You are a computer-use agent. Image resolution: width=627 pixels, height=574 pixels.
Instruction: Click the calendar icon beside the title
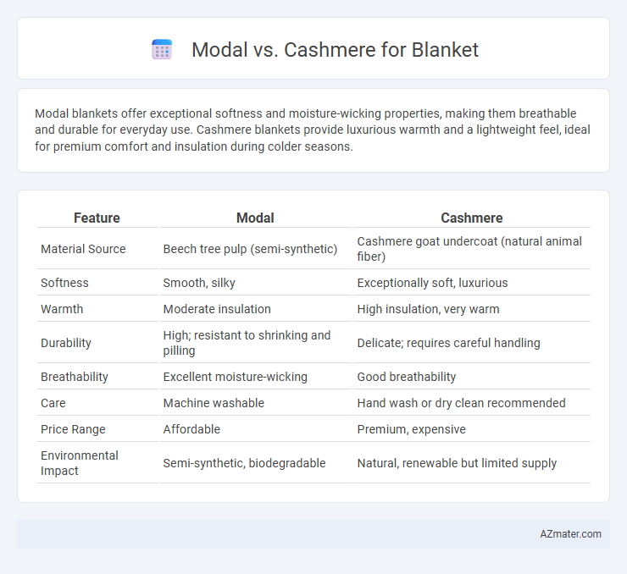tap(162, 50)
